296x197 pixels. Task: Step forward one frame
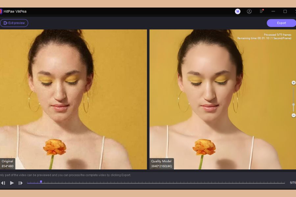[20, 183]
